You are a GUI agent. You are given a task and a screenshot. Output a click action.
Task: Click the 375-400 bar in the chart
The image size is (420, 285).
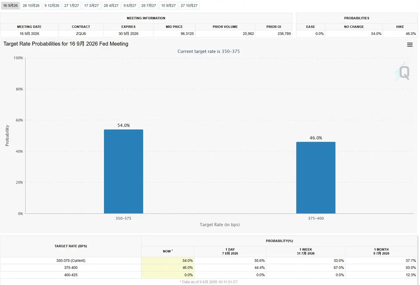point(316,178)
